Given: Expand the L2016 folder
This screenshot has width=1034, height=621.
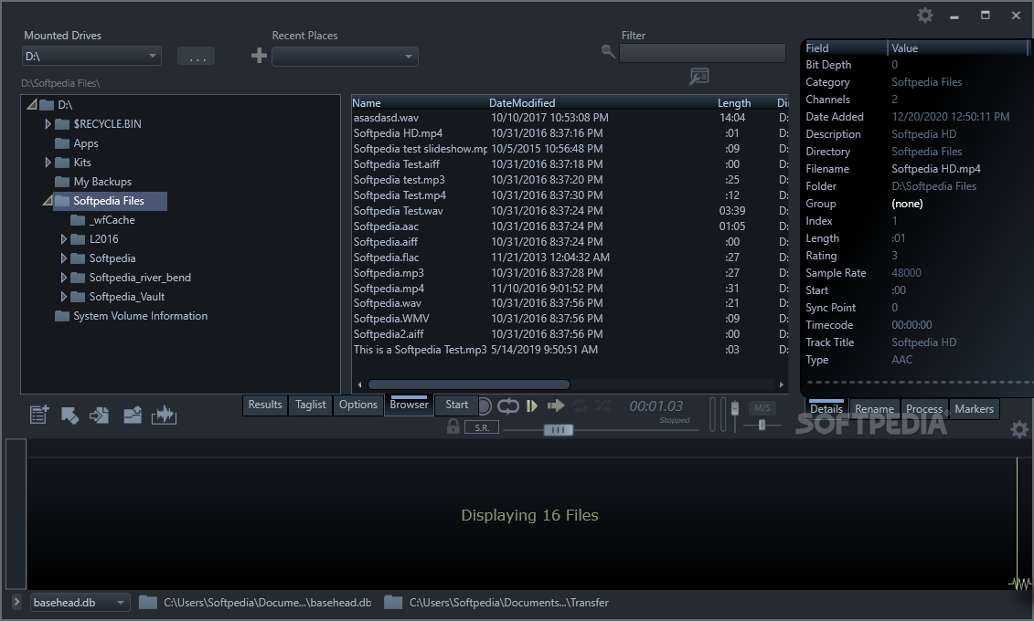Looking at the screenshot, I should click(x=63, y=239).
